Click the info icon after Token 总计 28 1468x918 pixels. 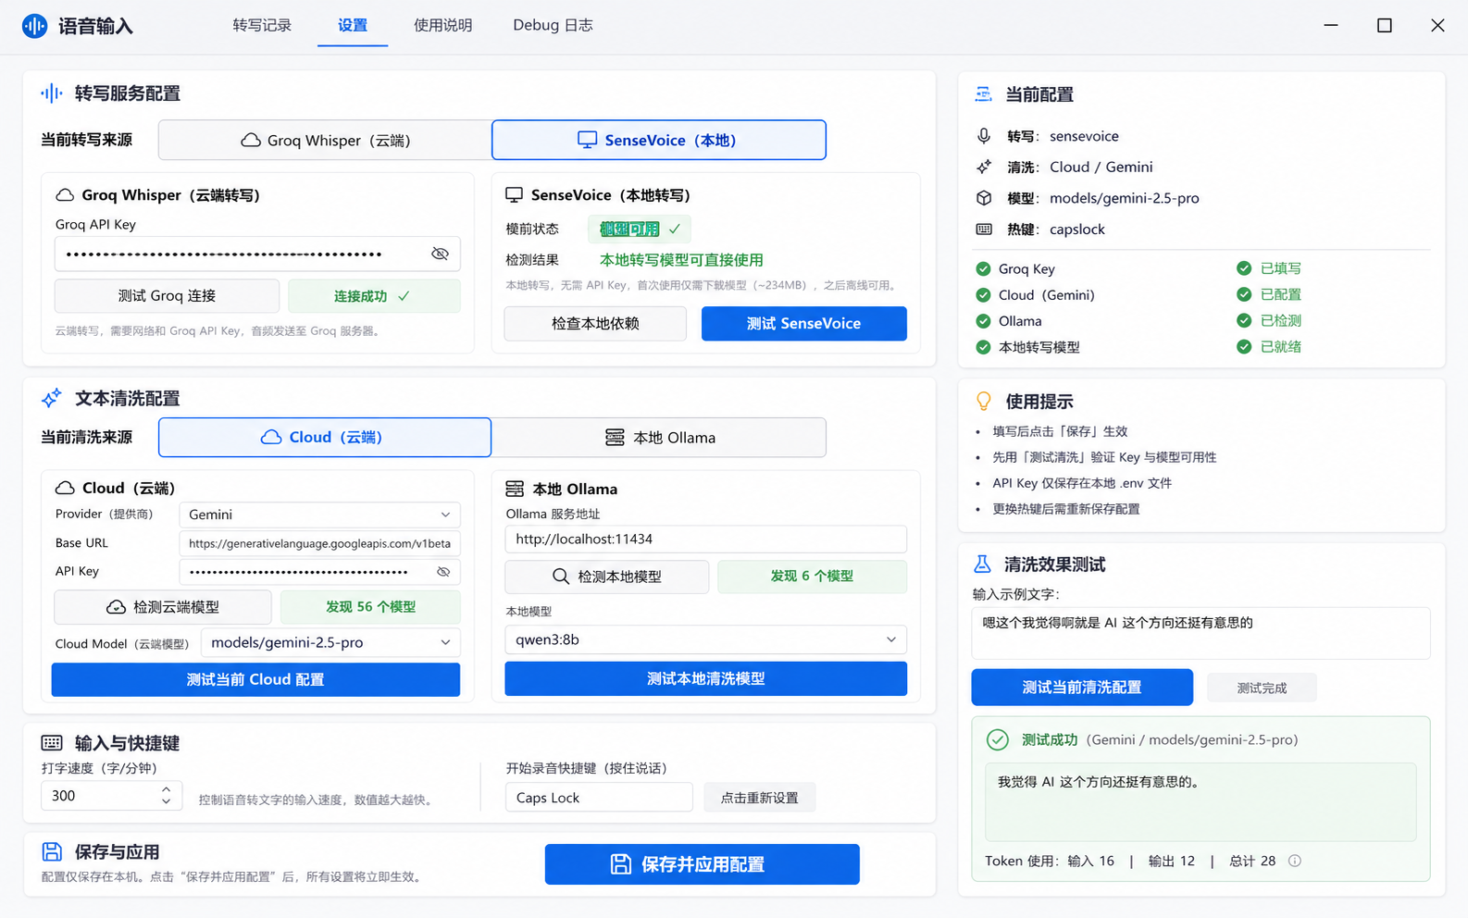coord(1295,861)
